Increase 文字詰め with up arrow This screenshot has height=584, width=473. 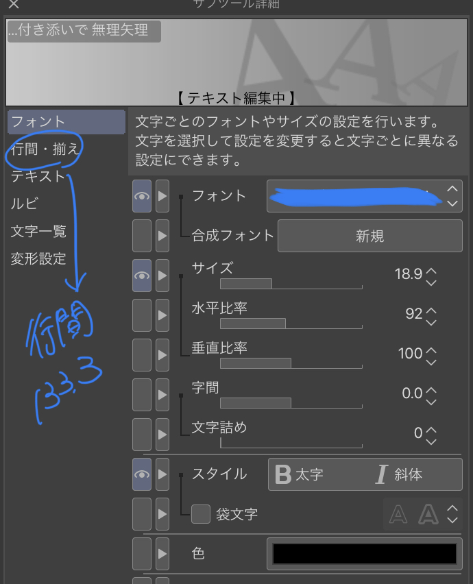coord(431,430)
